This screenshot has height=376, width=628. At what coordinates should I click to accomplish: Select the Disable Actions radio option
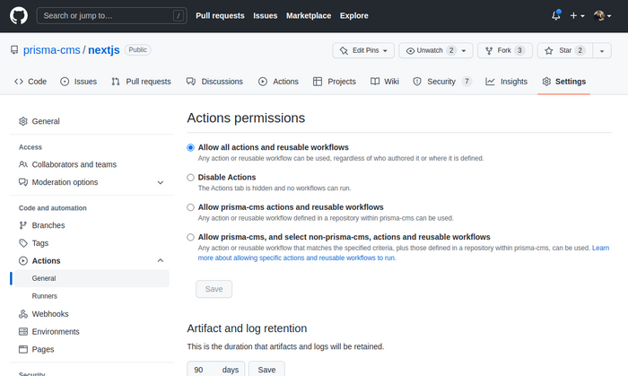190,178
